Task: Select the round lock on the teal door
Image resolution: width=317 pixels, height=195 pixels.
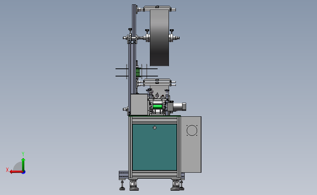Action: click(155, 128)
